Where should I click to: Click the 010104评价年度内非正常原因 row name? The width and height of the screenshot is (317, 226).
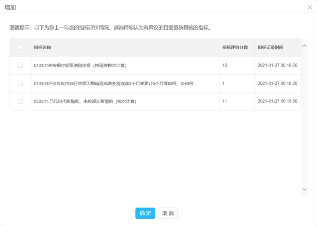(x=114, y=83)
